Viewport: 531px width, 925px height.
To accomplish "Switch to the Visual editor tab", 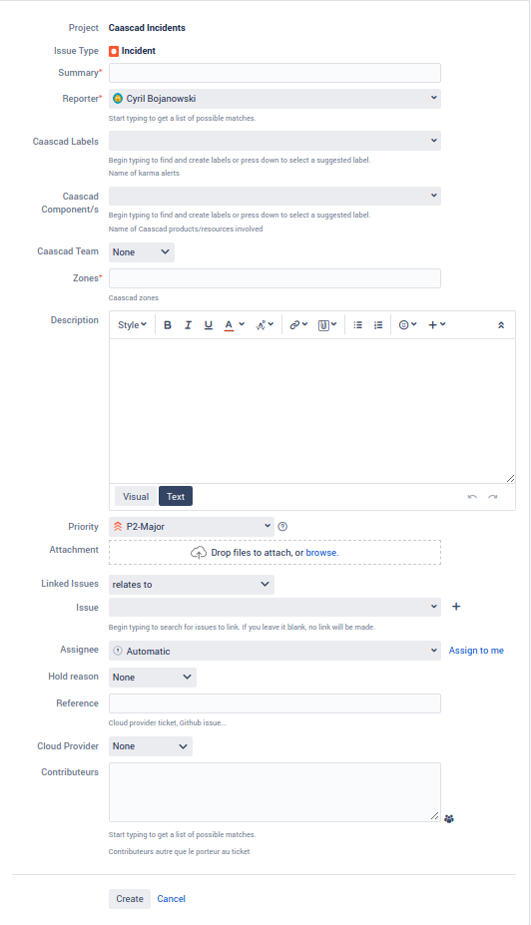I will [x=136, y=497].
